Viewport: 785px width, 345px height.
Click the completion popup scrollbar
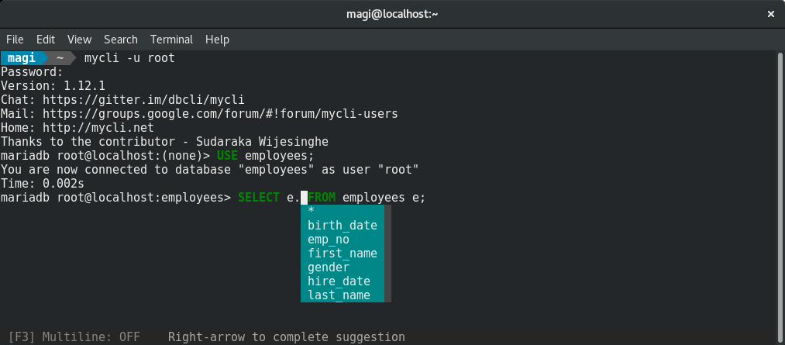pyautogui.click(x=387, y=254)
